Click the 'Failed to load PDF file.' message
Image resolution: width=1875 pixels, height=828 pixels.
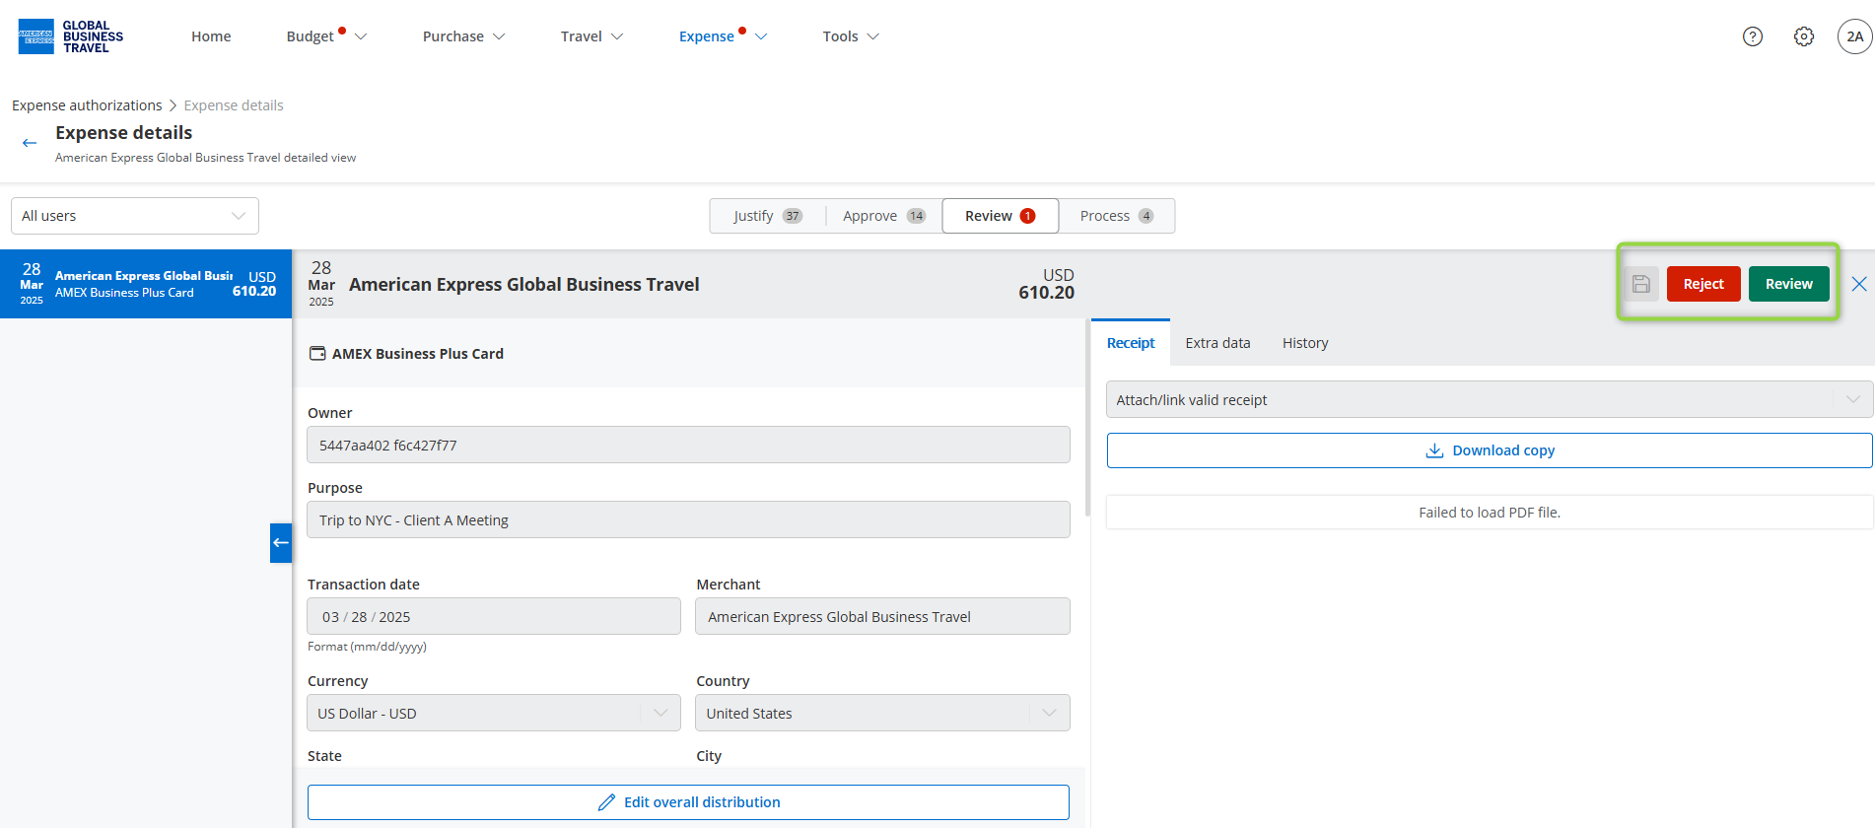click(x=1490, y=513)
